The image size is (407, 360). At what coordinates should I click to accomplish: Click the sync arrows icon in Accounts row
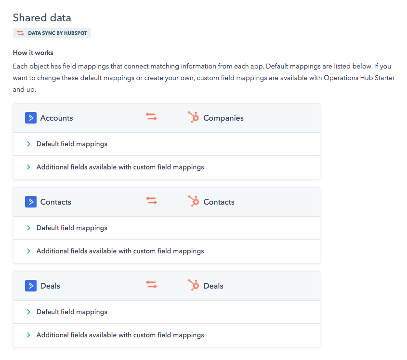coord(152,117)
